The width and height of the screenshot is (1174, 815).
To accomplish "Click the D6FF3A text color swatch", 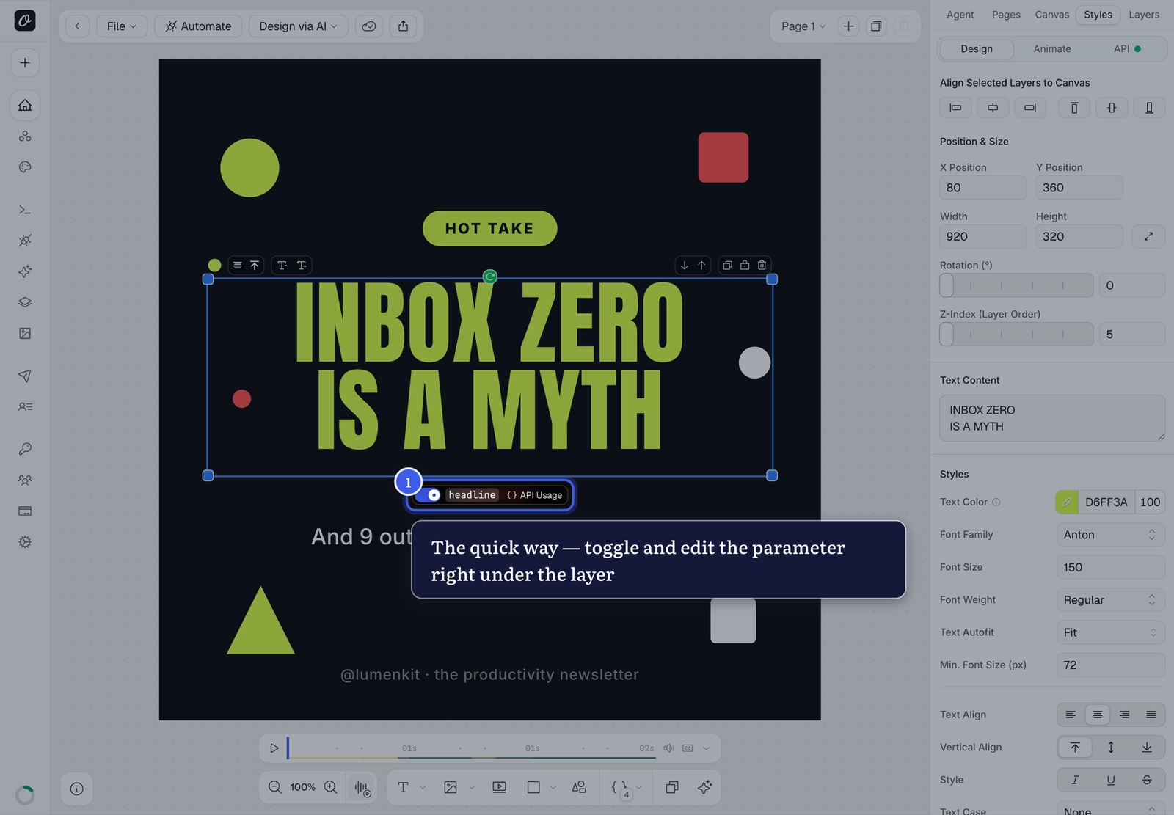I will pos(1067,502).
